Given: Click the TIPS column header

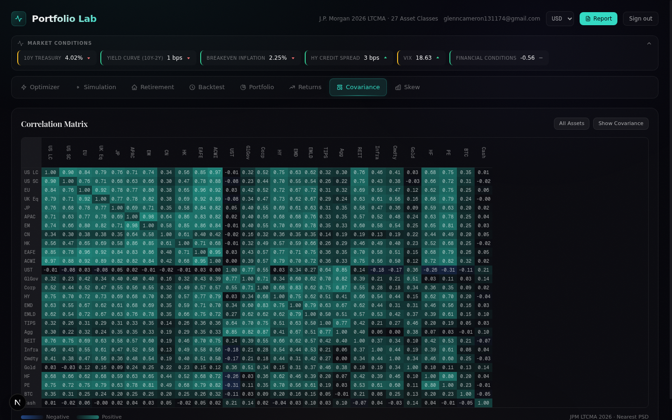Looking at the screenshot, I should coord(325,152).
